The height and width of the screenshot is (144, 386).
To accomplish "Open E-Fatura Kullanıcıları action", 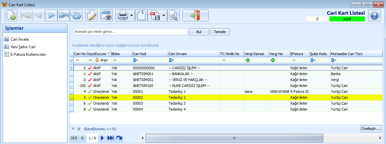I will [x=25, y=54].
